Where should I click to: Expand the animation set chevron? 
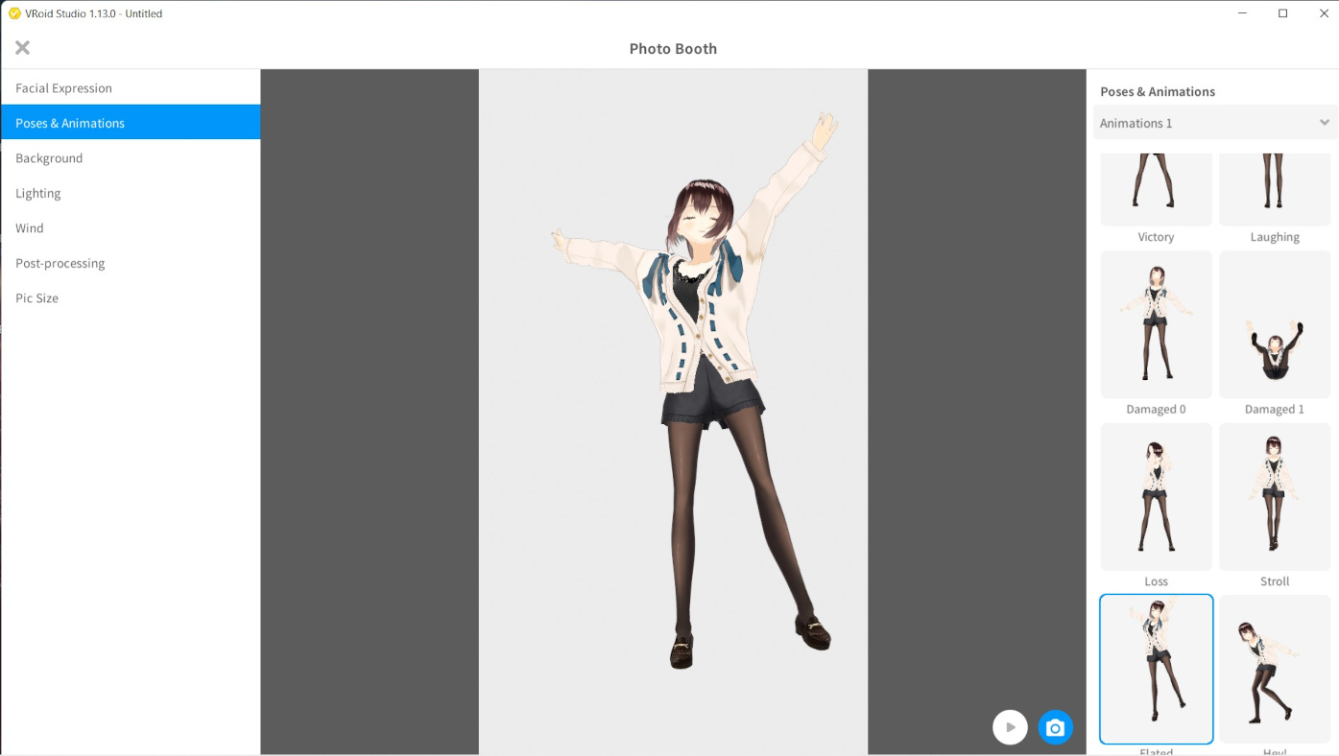[1324, 122]
